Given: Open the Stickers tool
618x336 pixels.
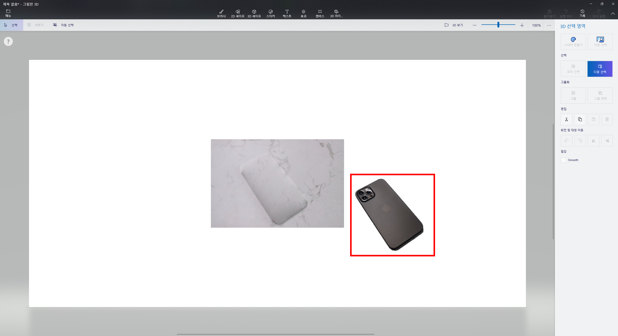Looking at the screenshot, I should [270, 13].
